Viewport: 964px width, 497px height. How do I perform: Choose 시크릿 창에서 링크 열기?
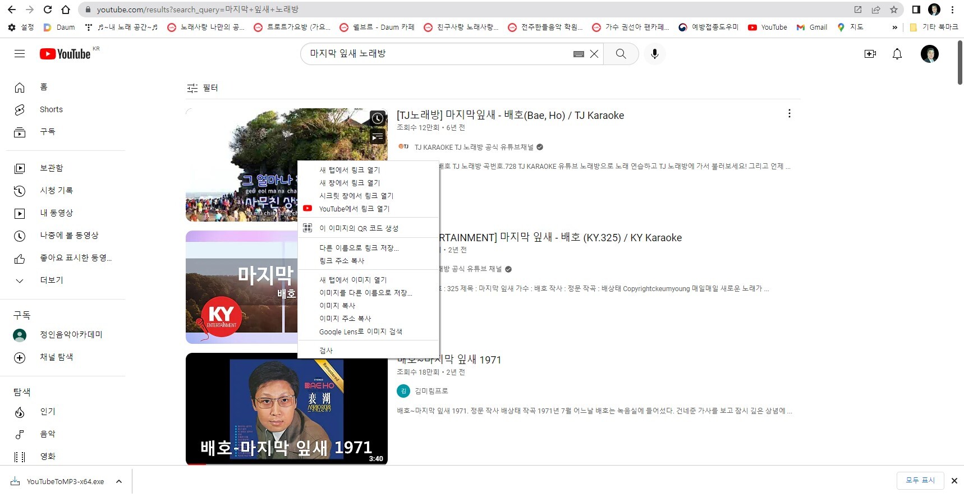(x=368, y=196)
